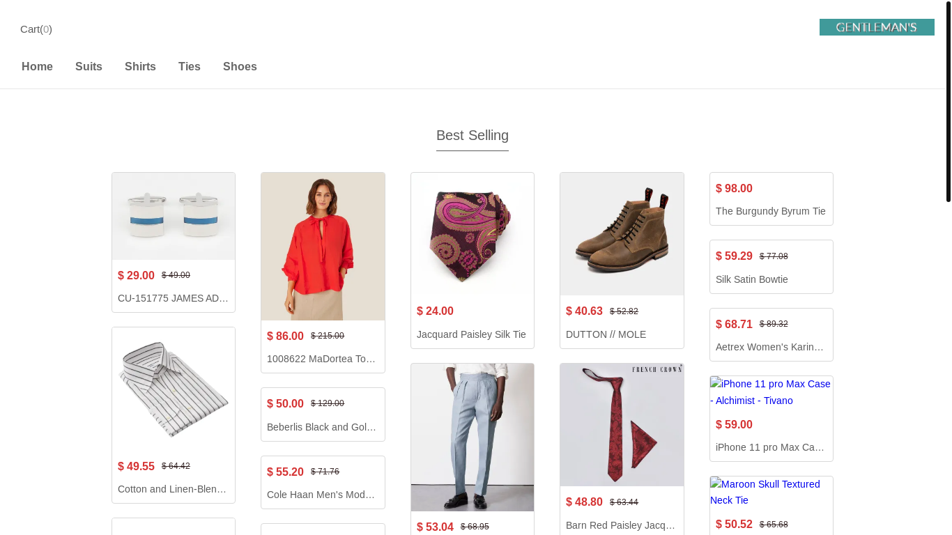Click the struck-through $ 52.82 price
Viewport: 952px width, 535px height.
tap(624, 311)
